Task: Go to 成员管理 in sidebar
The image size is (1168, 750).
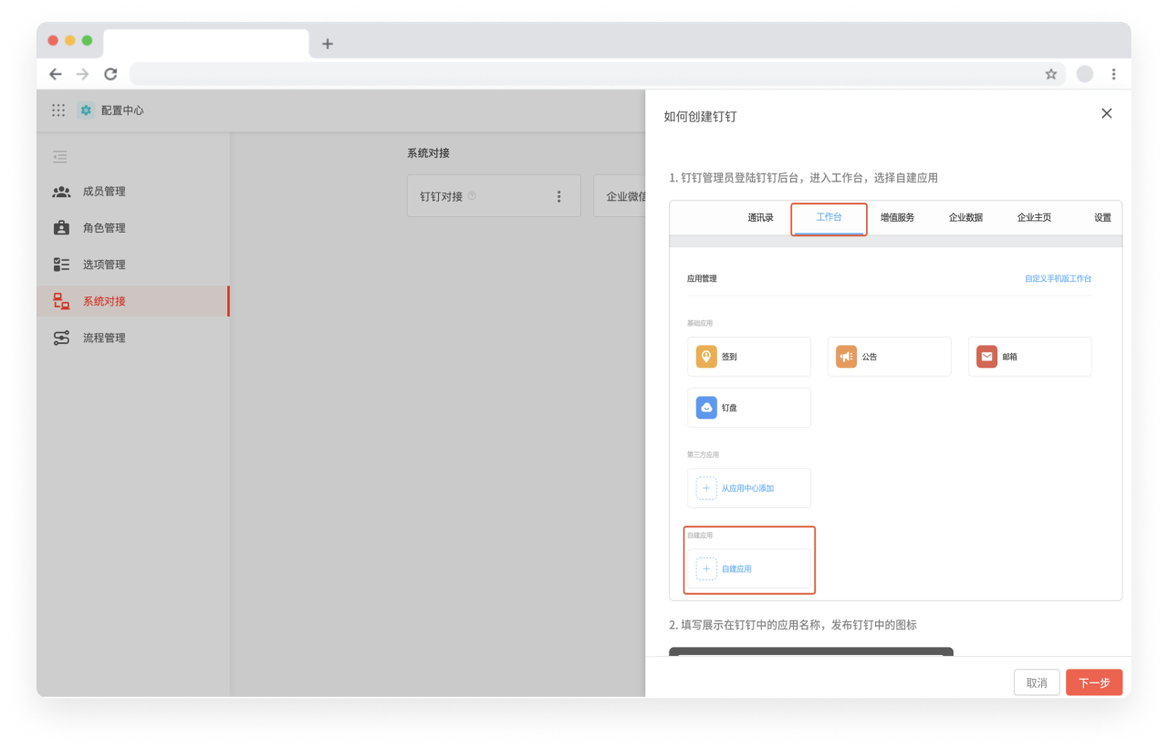Action: (132, 192)
